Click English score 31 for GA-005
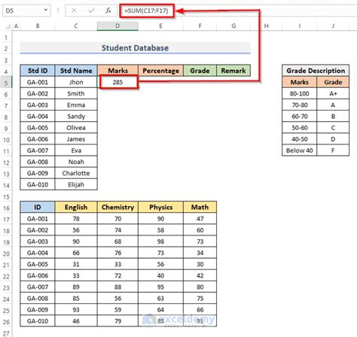357x337 pixels. pos(76,264)
